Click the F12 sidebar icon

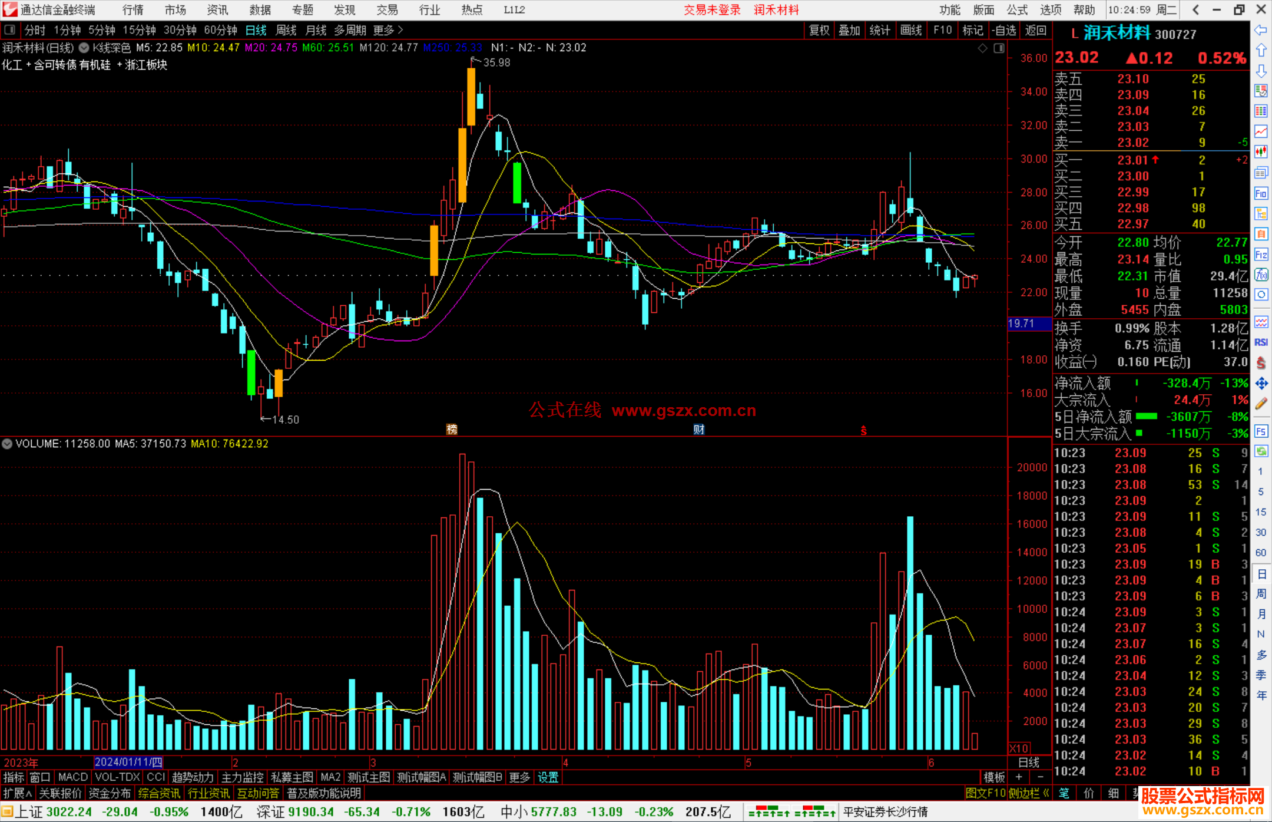pyautogui.click(x=1261, y=255)
